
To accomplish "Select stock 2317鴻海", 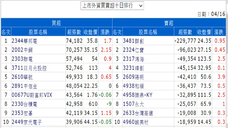I will (133, 59).
